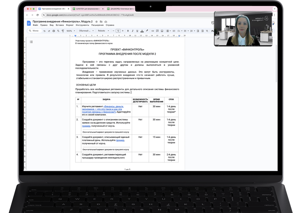Switch to 'ШАБЛОН для формирования' browser tab
Image resolution: width=302 pixels, height=213 pixels.
click(x=88, y=9)
